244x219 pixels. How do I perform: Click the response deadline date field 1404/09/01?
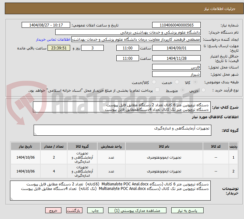point(176,48)
